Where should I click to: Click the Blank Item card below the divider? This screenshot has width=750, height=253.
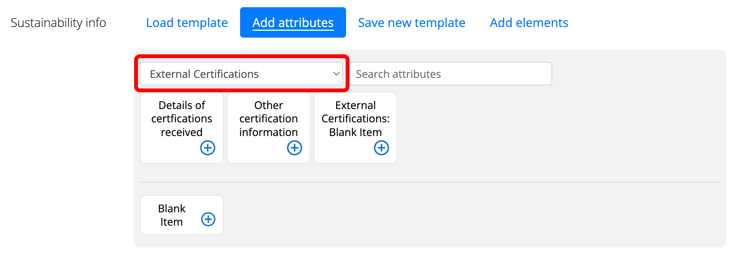tap(171, 215)
